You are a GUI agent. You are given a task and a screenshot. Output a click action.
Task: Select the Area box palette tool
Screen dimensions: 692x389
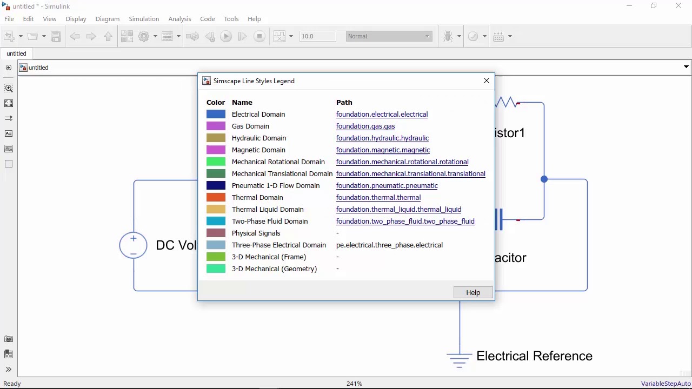click(x=9, y=164)
